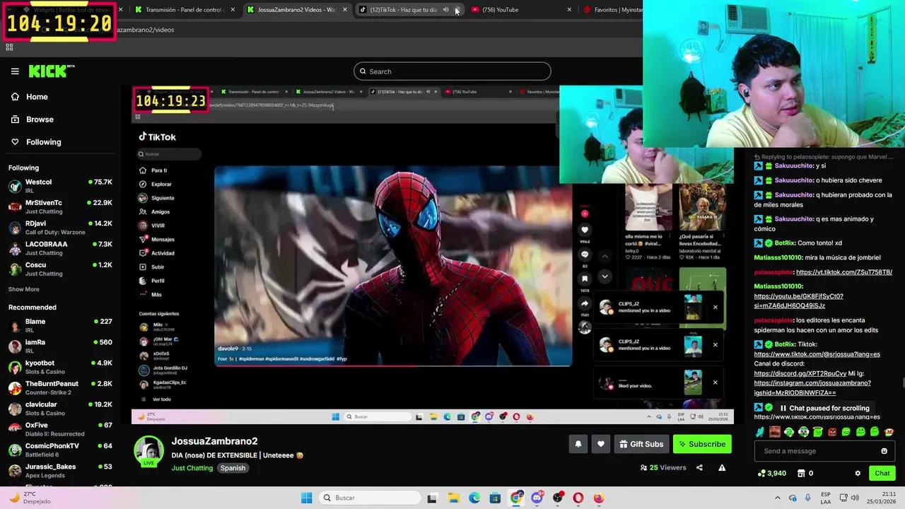
Task: Resume the paused chat scrolling
Action: [x=824, y=408]
